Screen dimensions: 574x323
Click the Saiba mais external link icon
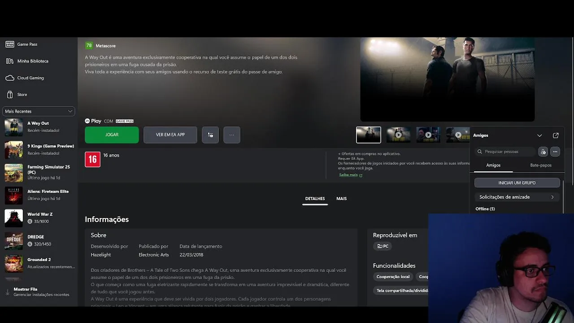click(361, 175)
